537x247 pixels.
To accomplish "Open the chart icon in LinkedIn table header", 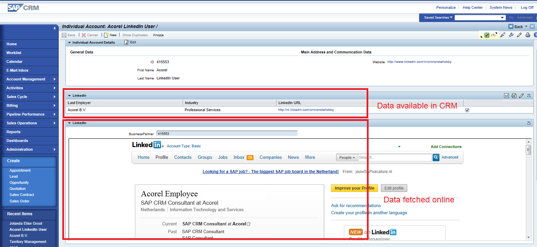I will tap(507, 96).
